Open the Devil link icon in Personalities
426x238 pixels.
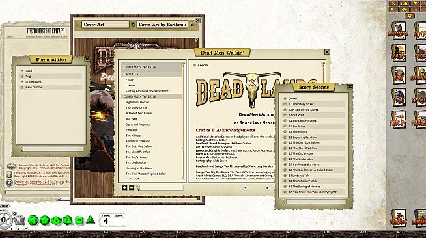click(x=22, y=71)
